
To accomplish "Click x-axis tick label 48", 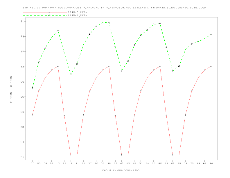I will (134, 163).
